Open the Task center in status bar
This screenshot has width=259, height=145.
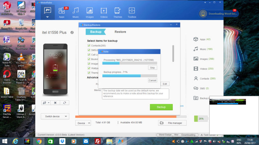210,135
